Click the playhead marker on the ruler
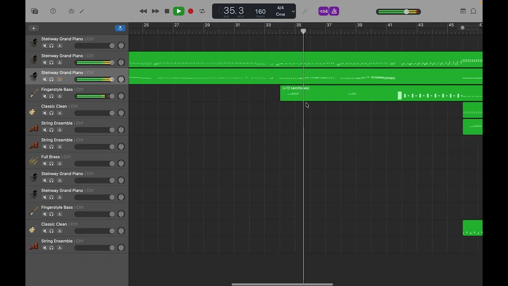Viewport: 508px width, 286px height. (303, 31)
